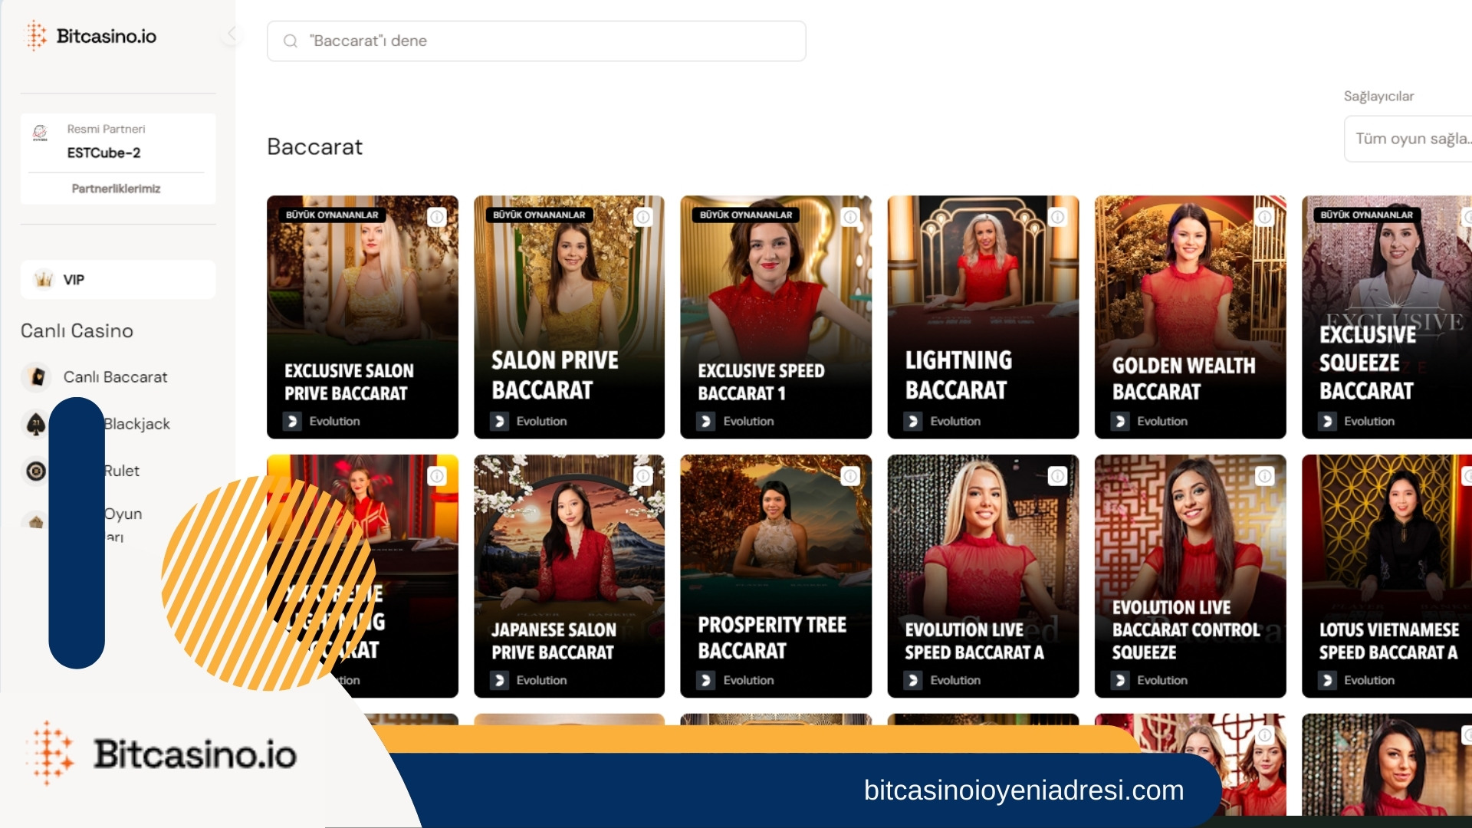Click the Baccarat page heading
Image resolution: width=1472 pixels, height=828 pixels.
314,146
